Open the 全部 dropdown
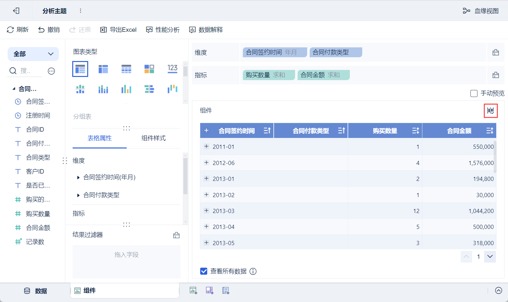This screenshot has height=302, width=508. tap(33, 54)
